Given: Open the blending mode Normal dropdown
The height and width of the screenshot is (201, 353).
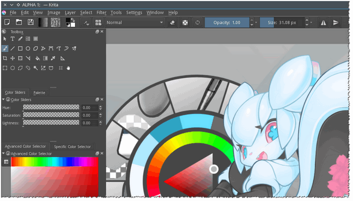Looking at the screenshot, I should tap(135, 23).
